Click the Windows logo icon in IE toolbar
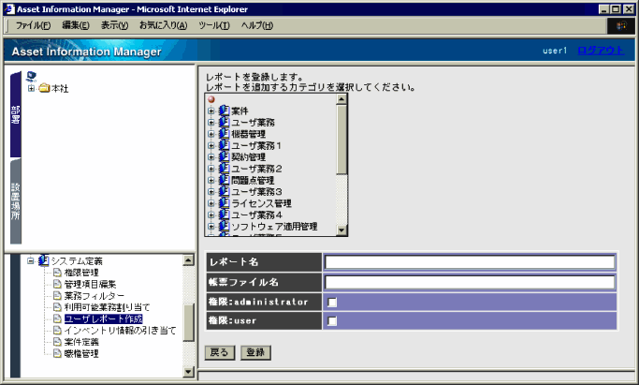This screenshot has height=385, width=639. pyautogui.click(x=621, y=25)
